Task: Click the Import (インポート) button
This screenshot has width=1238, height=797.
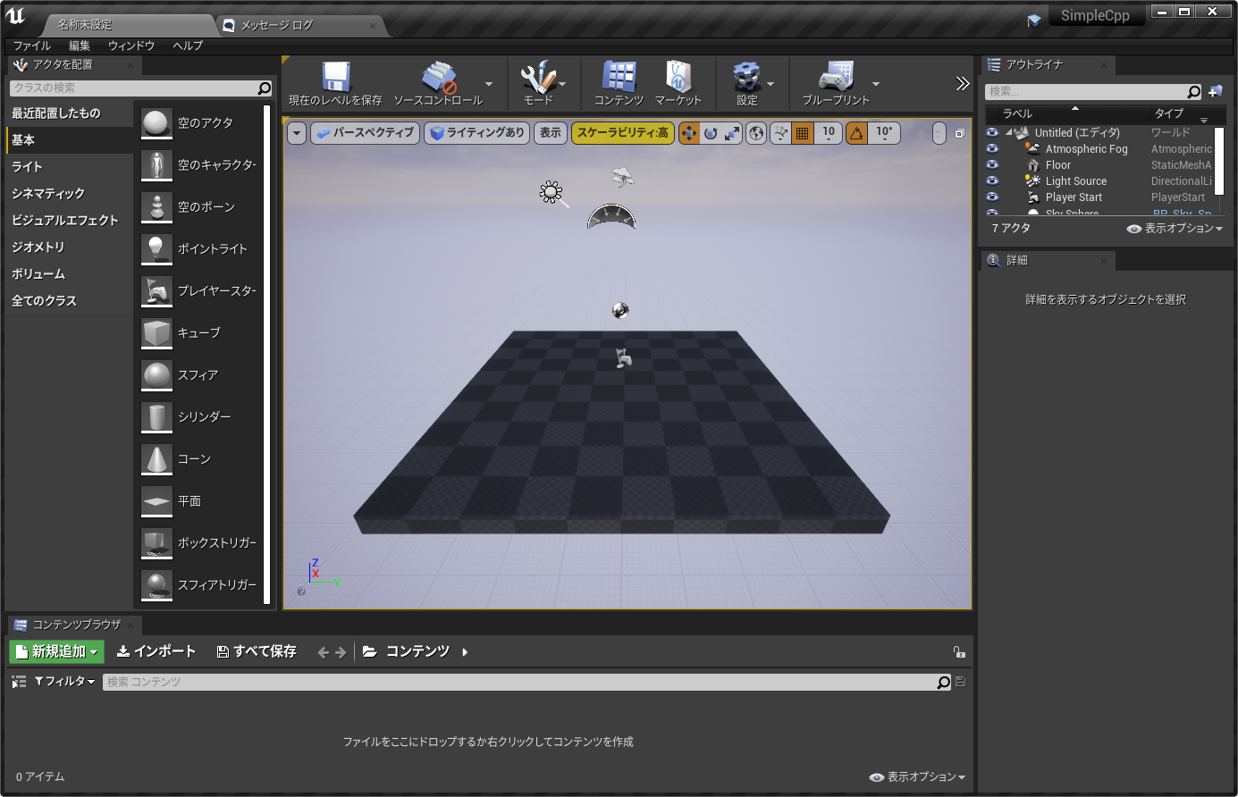Action: click(x=156, y=652)
